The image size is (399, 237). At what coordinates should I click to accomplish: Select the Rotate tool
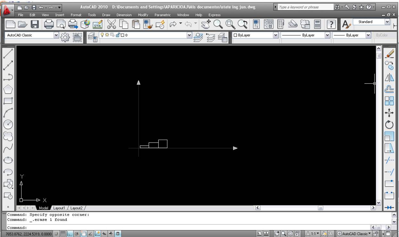coord(389,125)
